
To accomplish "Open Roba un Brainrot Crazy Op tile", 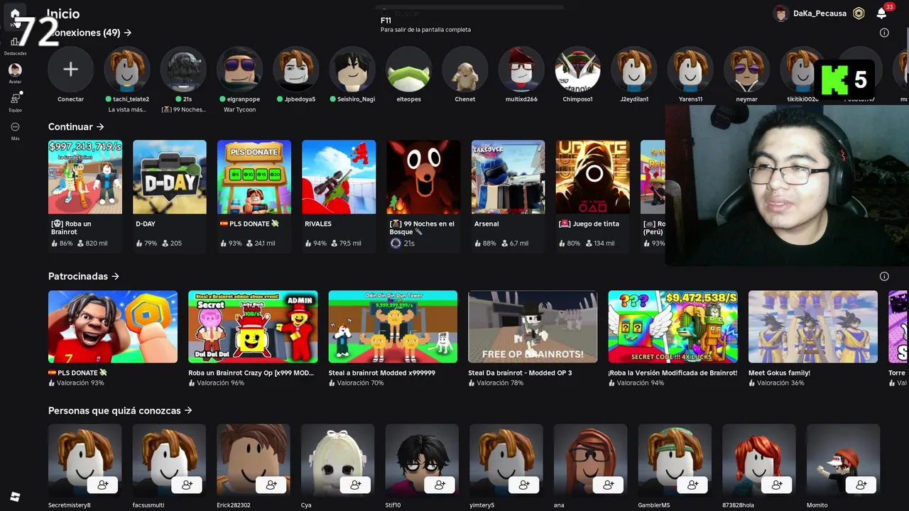I will click(253, 326).
